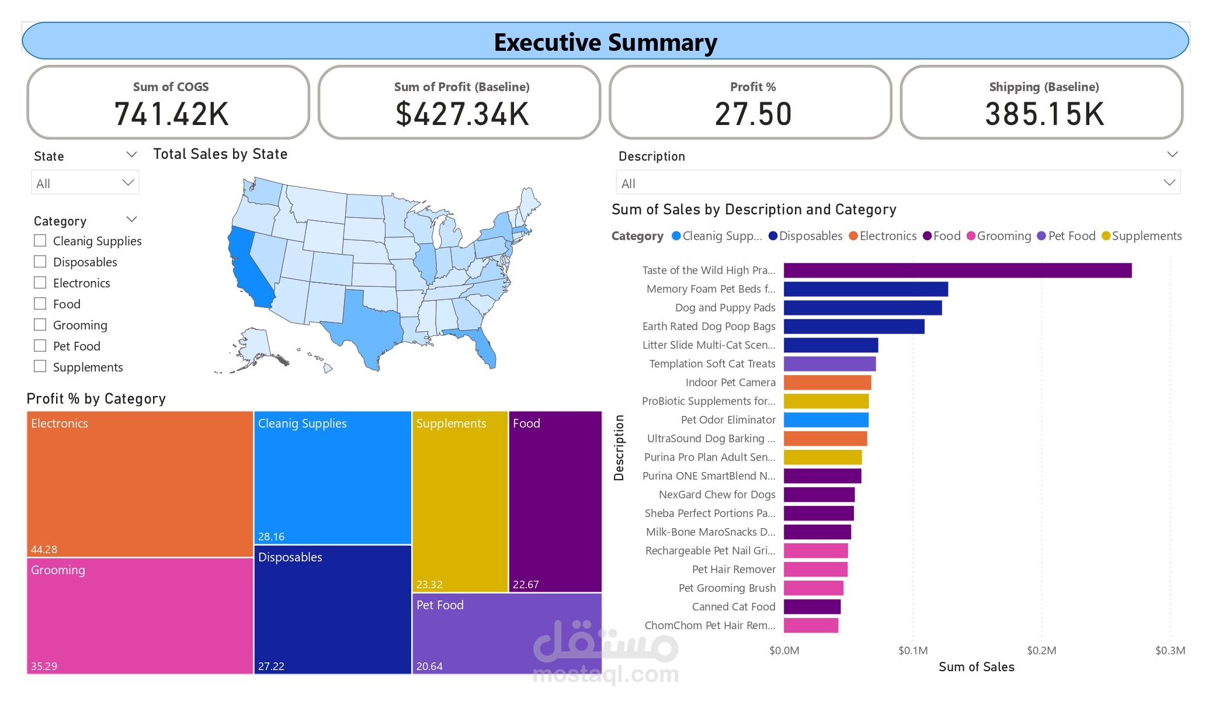Select the Grooming legend icon above the bar chart
The image size is (1212, 701).
970,236
